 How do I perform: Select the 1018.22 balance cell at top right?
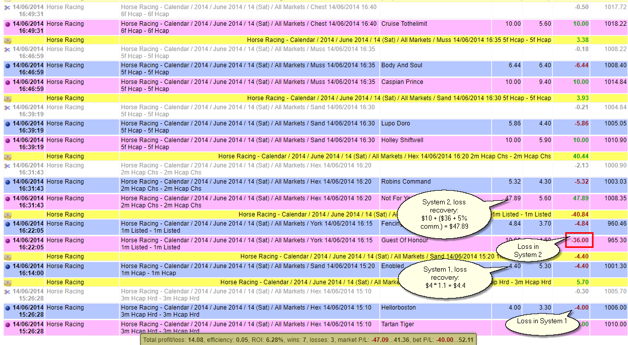click(x=615, y=24)
